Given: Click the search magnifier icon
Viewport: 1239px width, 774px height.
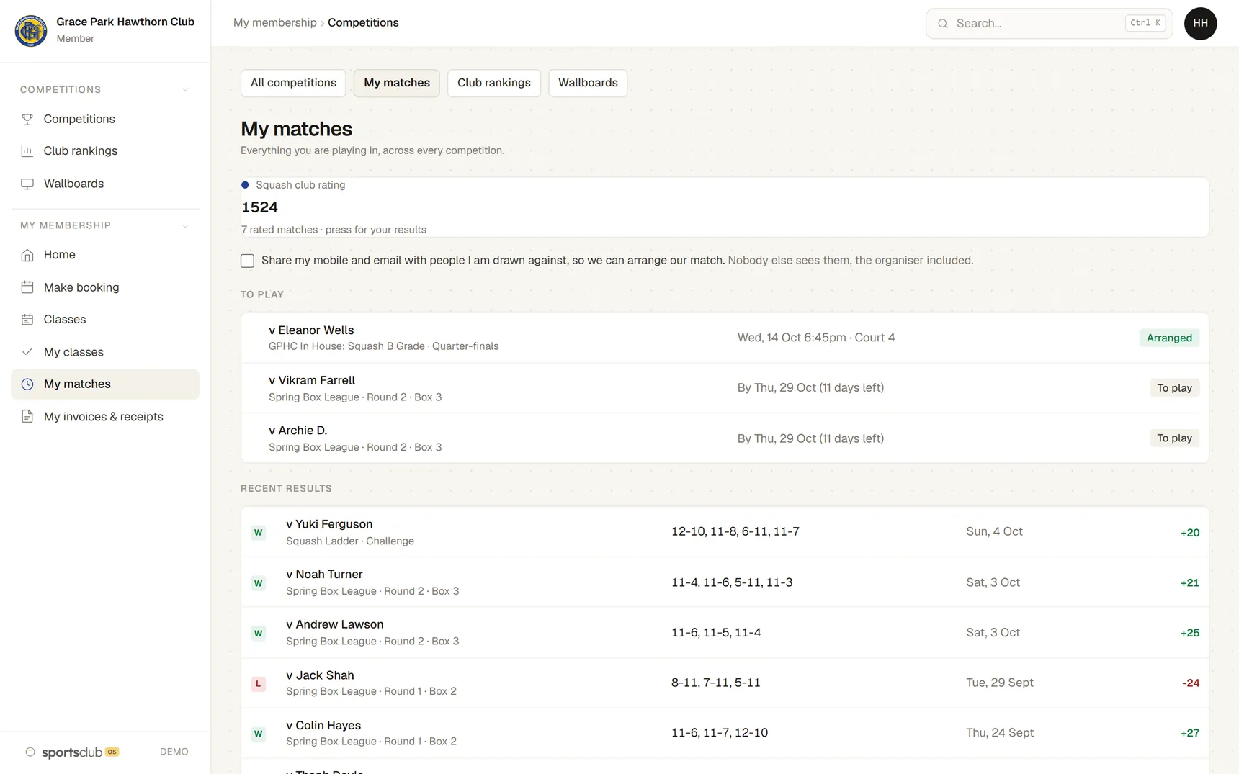Looking at the screenshot, I should click(943, 24).
